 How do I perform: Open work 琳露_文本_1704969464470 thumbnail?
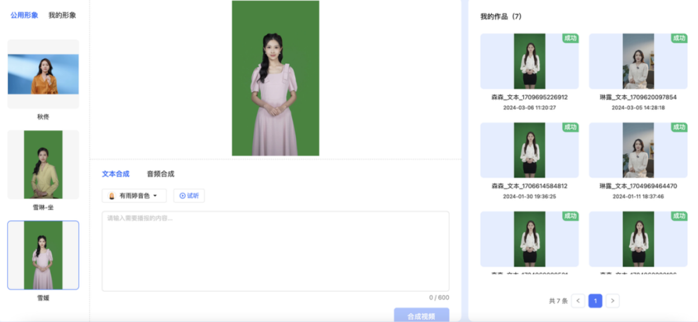[x=638, y=150]
